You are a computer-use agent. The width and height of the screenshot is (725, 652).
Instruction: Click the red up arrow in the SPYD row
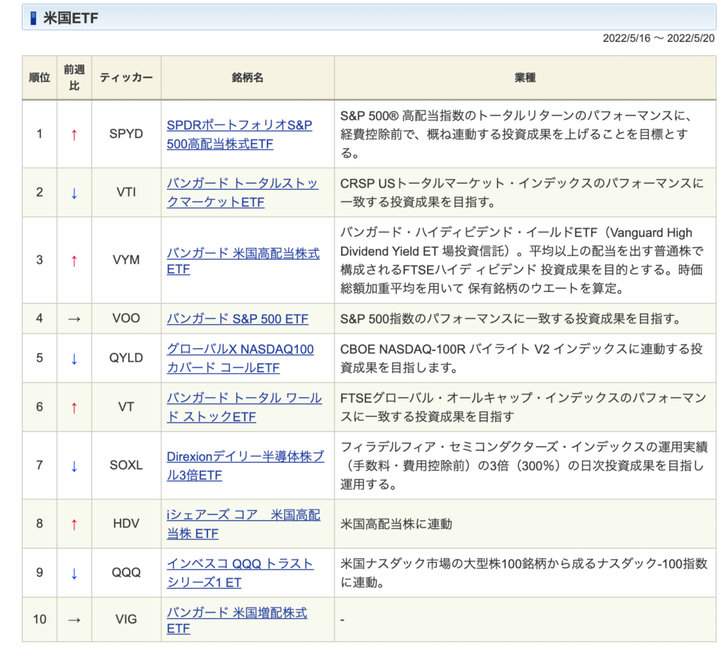(x=74, y=135)
